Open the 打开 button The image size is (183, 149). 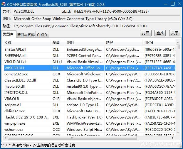point(145,33)
